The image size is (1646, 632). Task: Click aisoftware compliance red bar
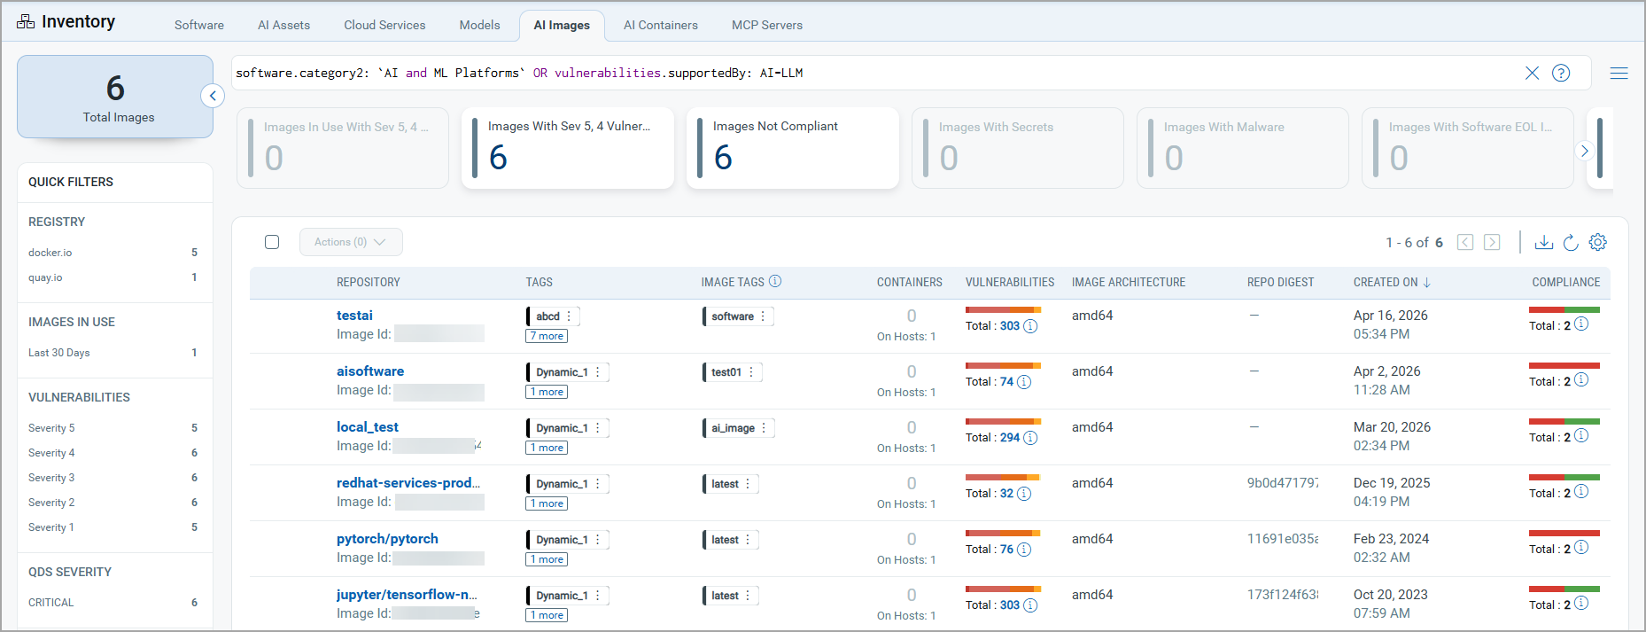coord(1564,365)
